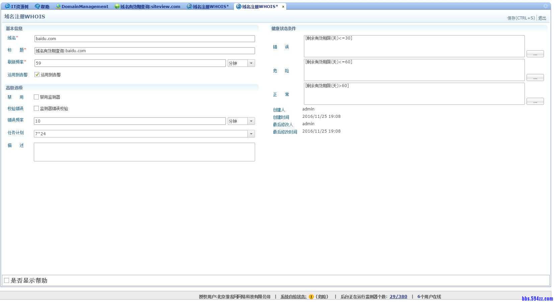Switch to the 域名有效期查询:siteview.com tab
The height and width of the screenshot is (302, 554).
148,6
